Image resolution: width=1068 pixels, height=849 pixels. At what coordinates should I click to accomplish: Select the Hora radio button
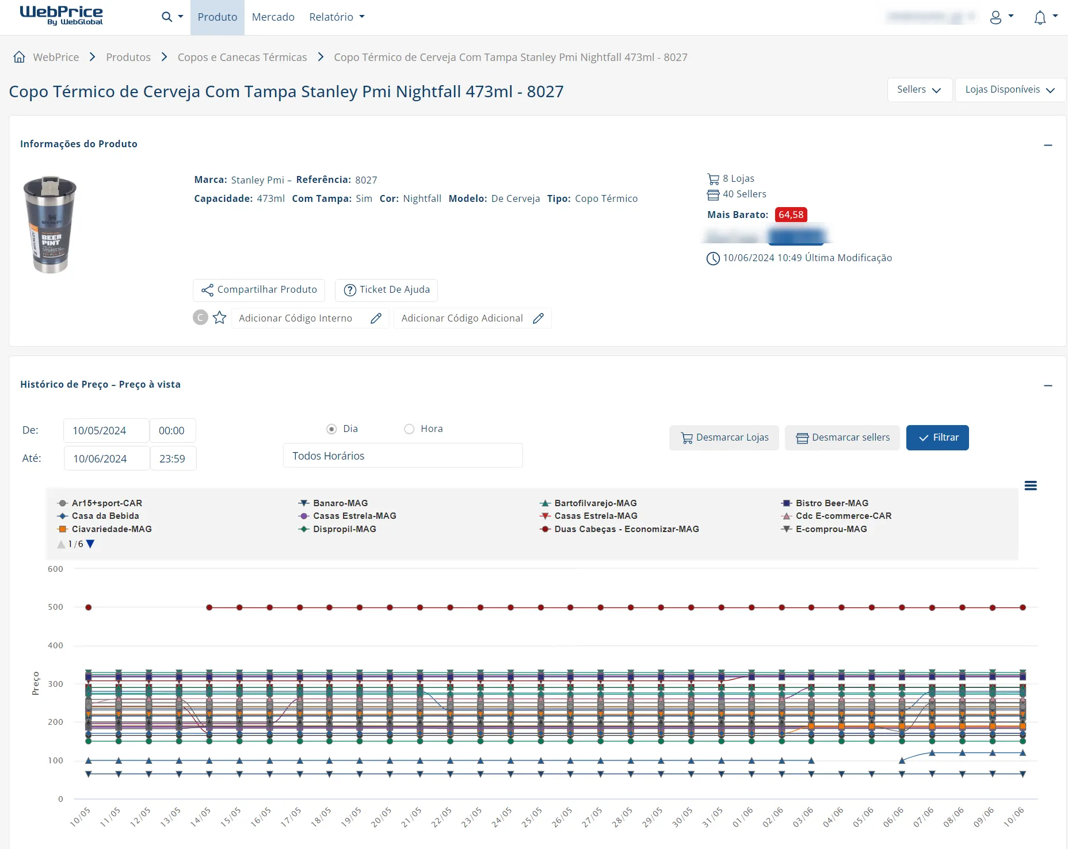pos(409,429)
